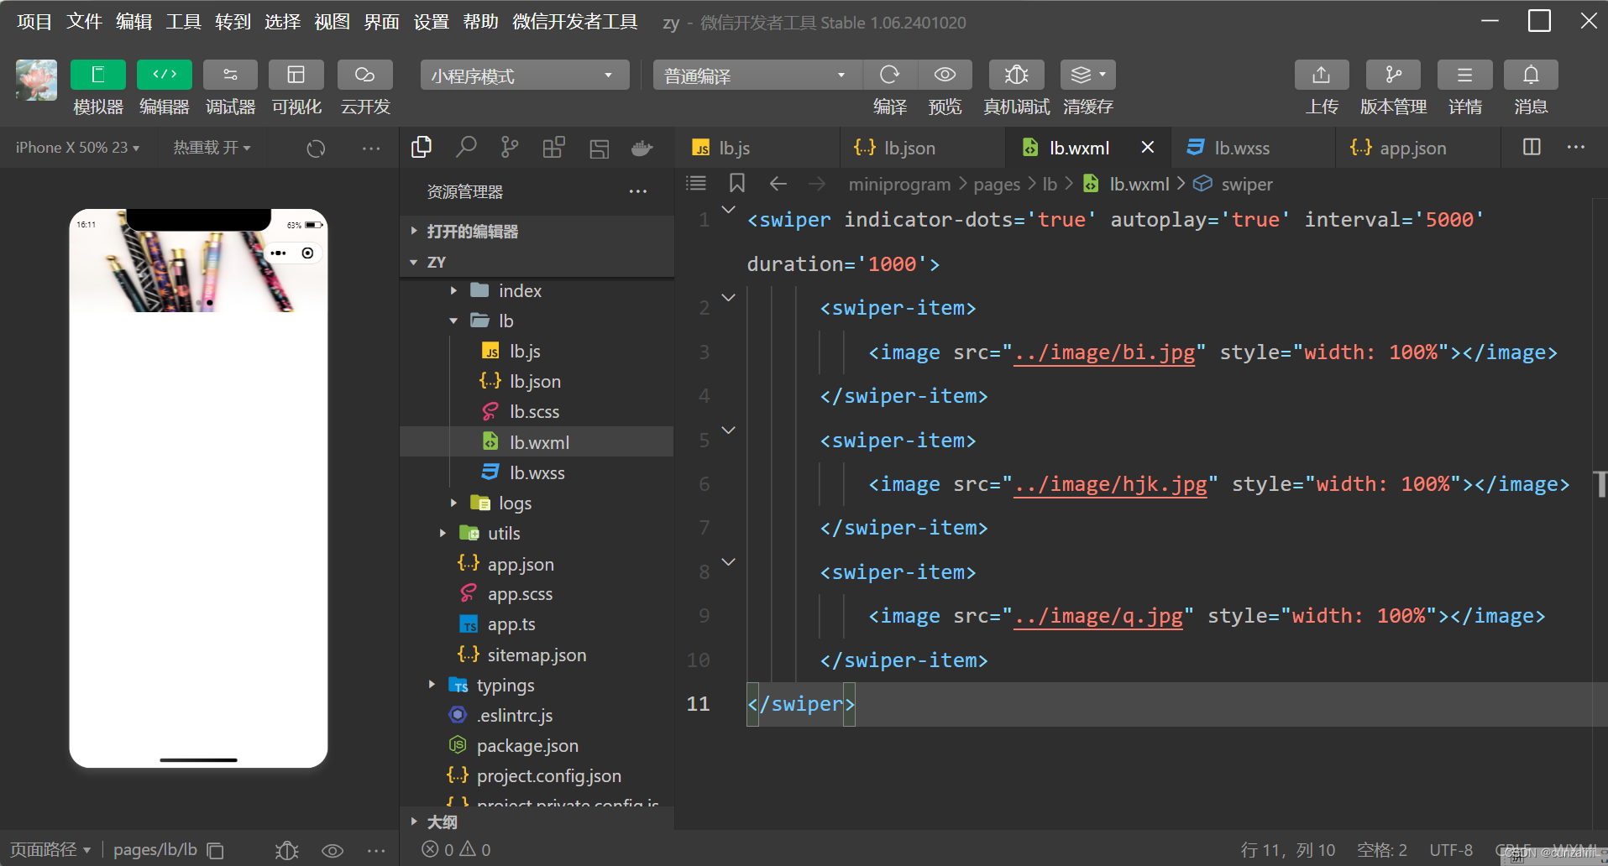The height and width of the screenshot is (866, 1608).
Task: Open the 设置 menu
Action: 431,22
